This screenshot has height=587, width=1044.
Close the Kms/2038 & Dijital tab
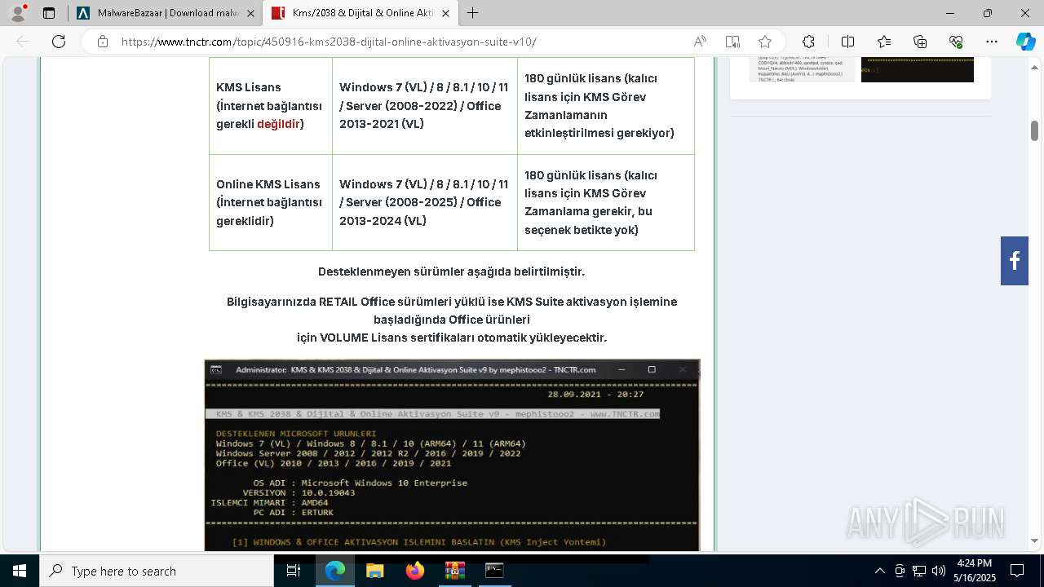click(445, 13)
